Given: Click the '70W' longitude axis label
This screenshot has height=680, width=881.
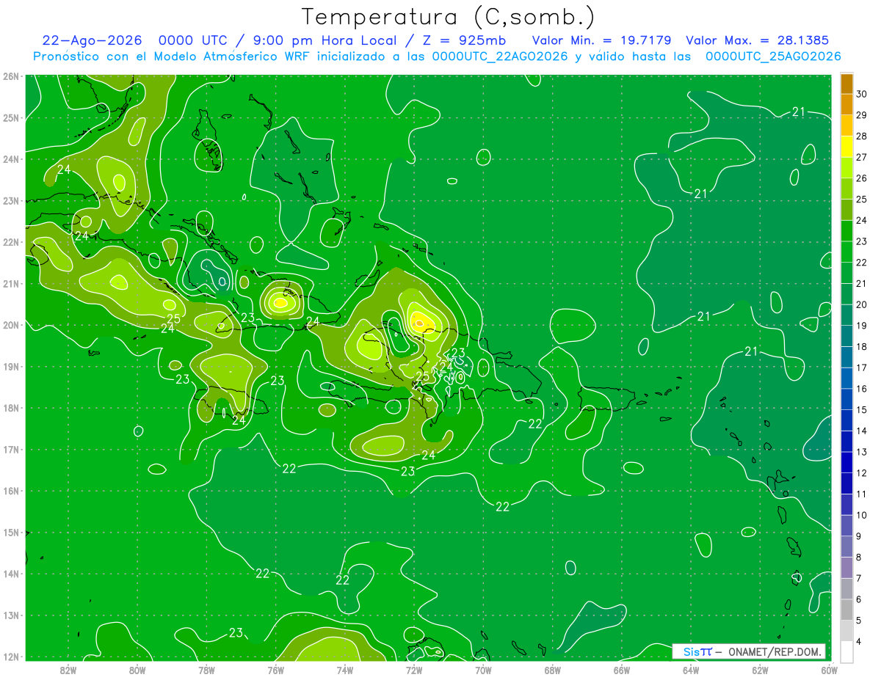Looking at the screenshot, I should point(483,670).
